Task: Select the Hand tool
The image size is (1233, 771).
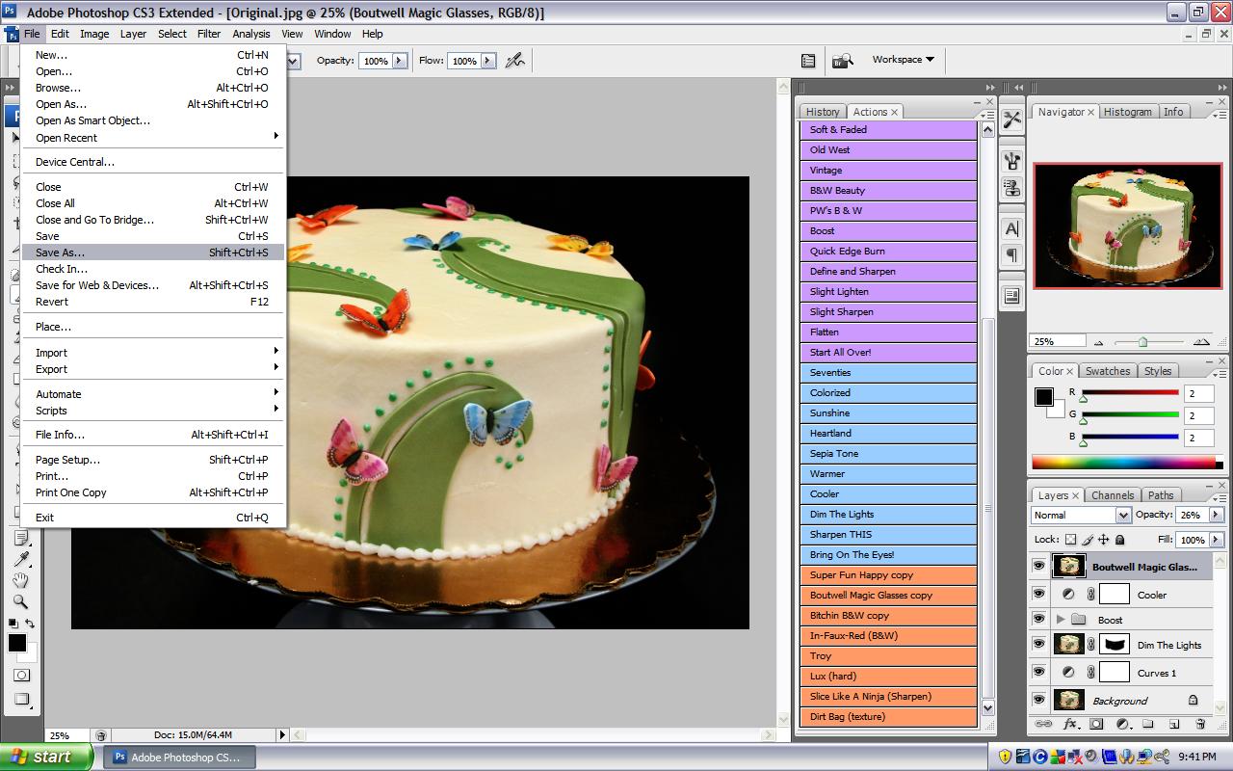Action: click(x=21, y=581)
